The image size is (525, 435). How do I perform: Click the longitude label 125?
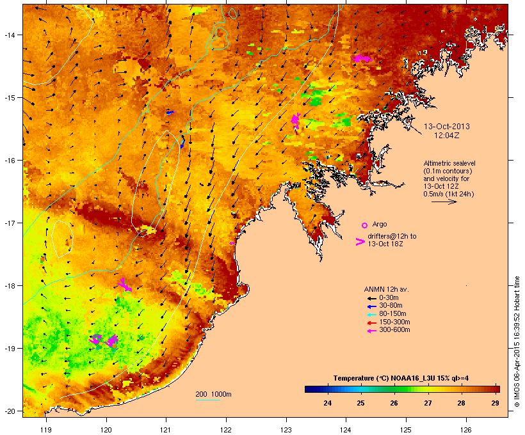coord(406,430)
